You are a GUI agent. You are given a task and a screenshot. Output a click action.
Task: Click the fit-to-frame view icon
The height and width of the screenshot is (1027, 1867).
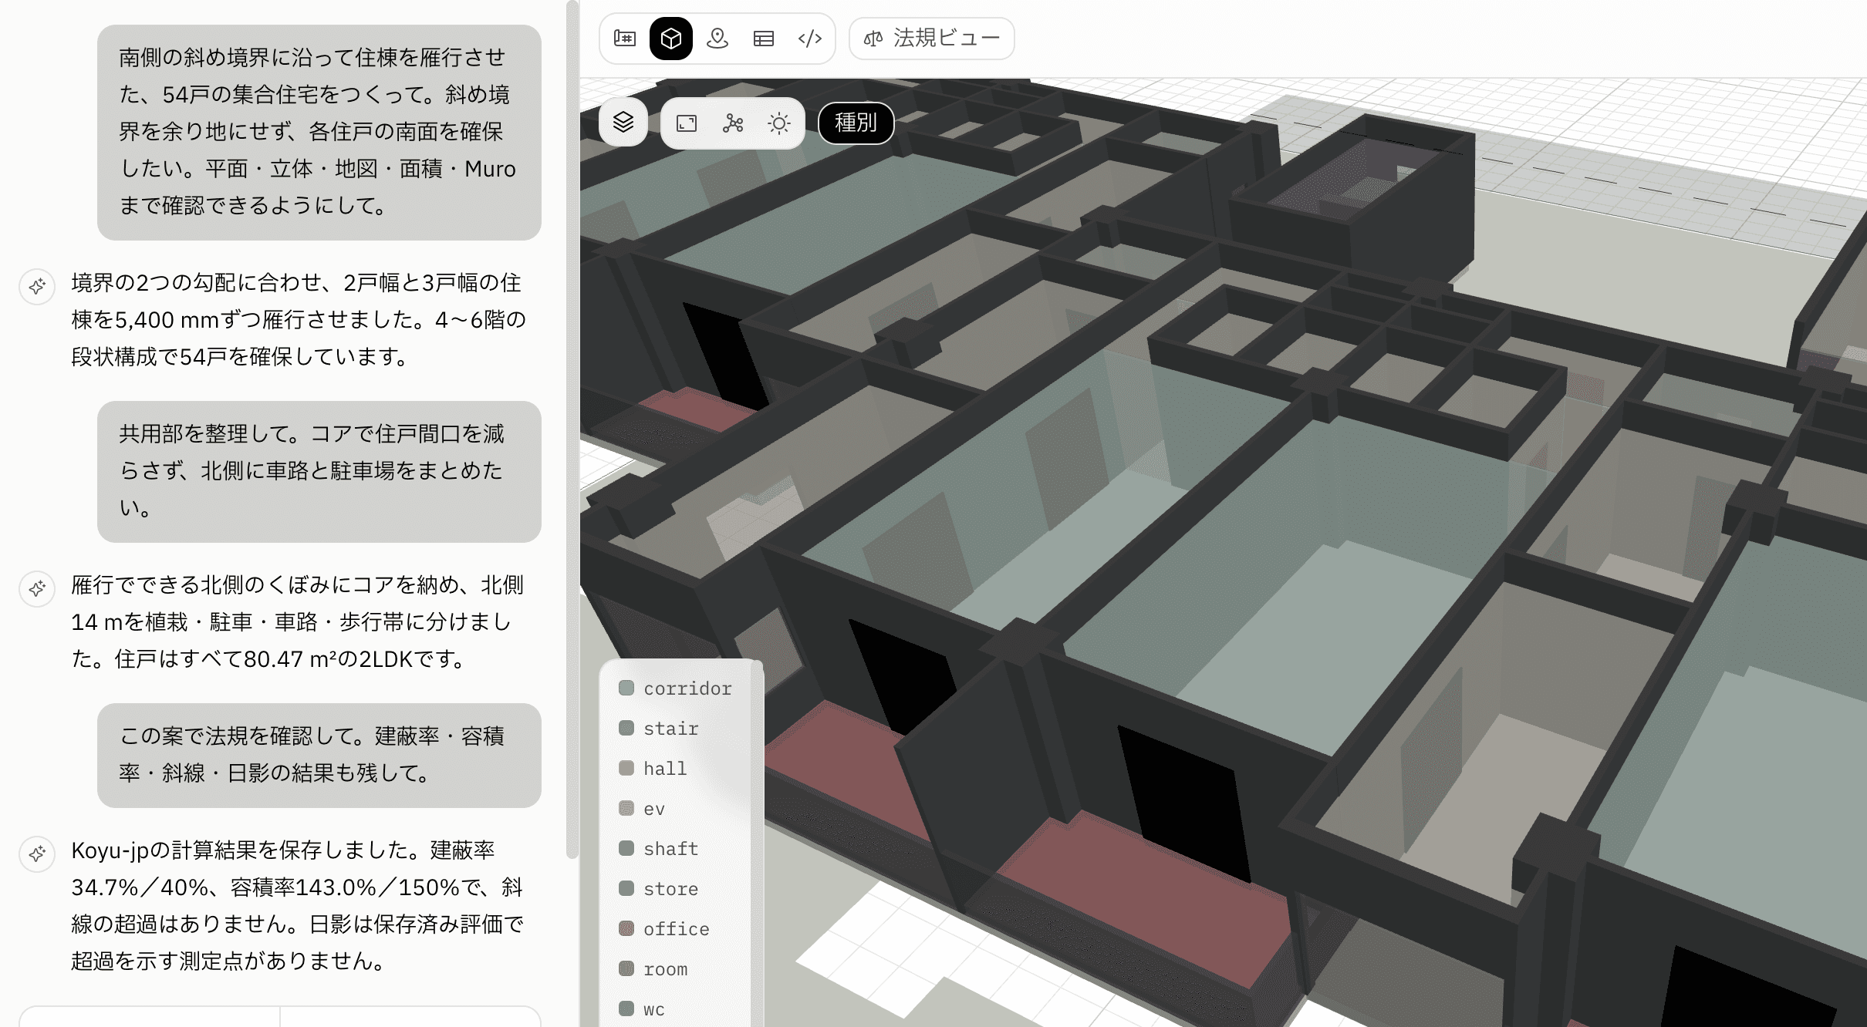click(687, 123)
